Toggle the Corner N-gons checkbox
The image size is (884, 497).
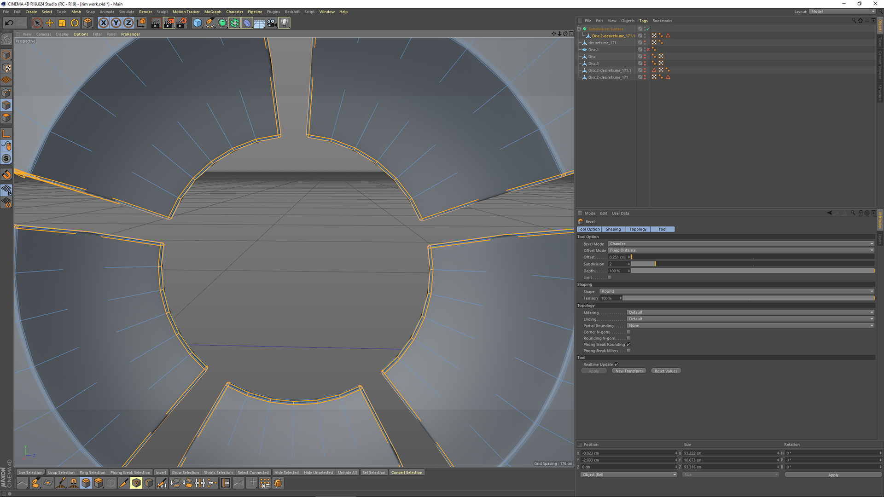(x=628, y=332)
